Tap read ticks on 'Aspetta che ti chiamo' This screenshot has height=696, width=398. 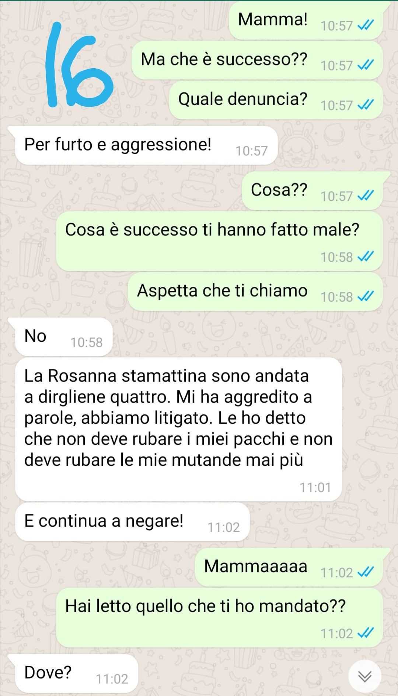(x=366, y=297)
